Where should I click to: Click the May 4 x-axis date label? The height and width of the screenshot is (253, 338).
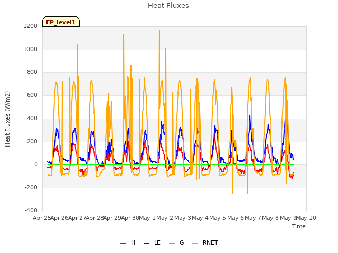pyautogui.click(x=200, y=218)
